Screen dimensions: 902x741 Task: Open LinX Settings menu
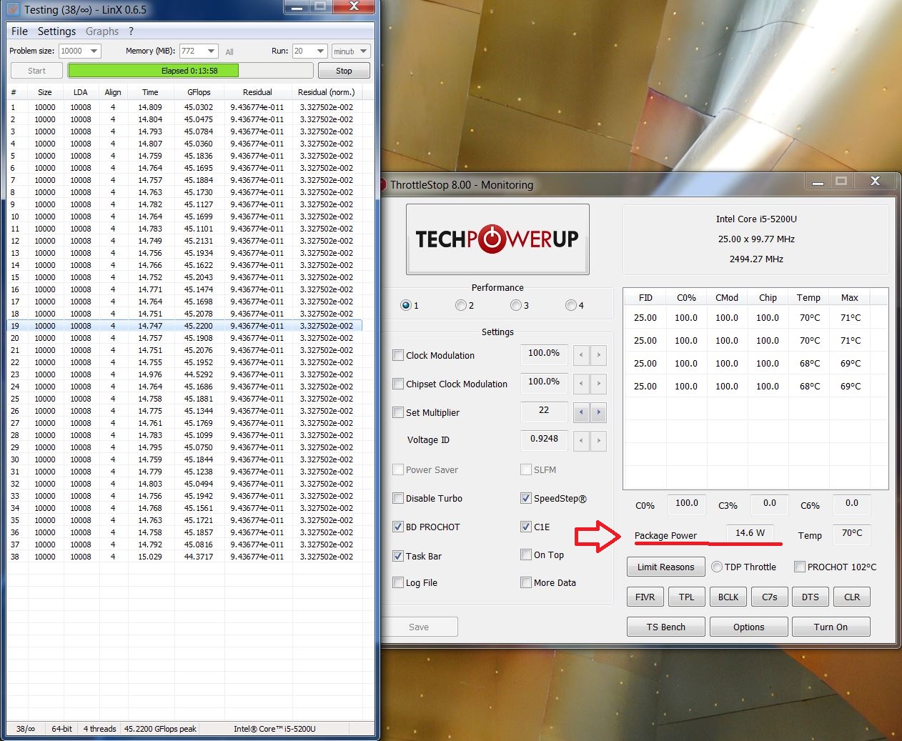pos(56,31)
